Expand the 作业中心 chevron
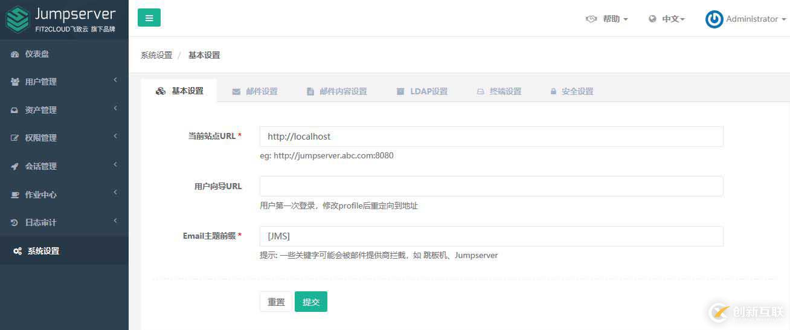790x330 pixels. tap(115, 193)
